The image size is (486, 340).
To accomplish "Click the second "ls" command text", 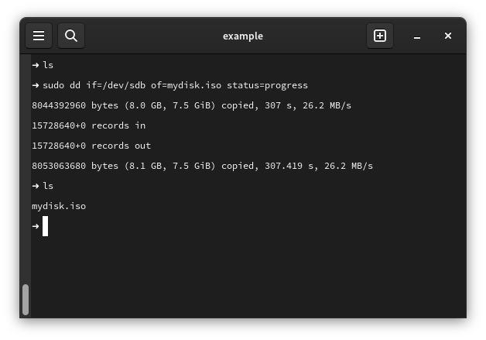I will [x=48, y=186].
